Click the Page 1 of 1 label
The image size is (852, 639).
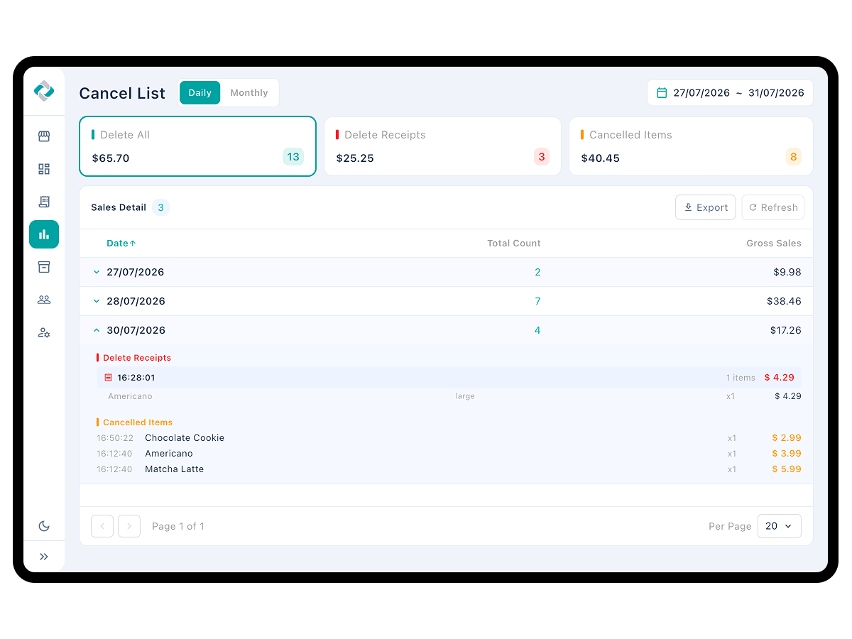[178, 526]
